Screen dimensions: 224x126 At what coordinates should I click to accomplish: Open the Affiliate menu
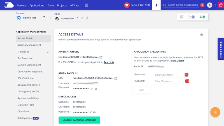coord(74,5)
